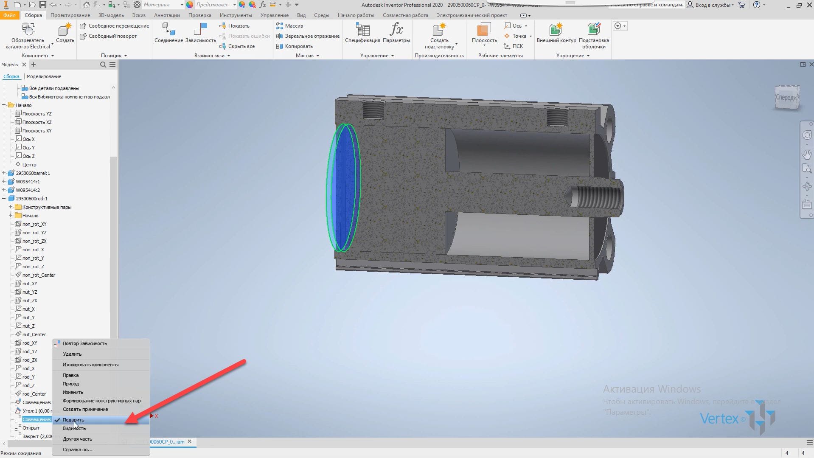814x458 pixels.
Task: Choose Другая часть in context menu
Action: pos(101,439)
